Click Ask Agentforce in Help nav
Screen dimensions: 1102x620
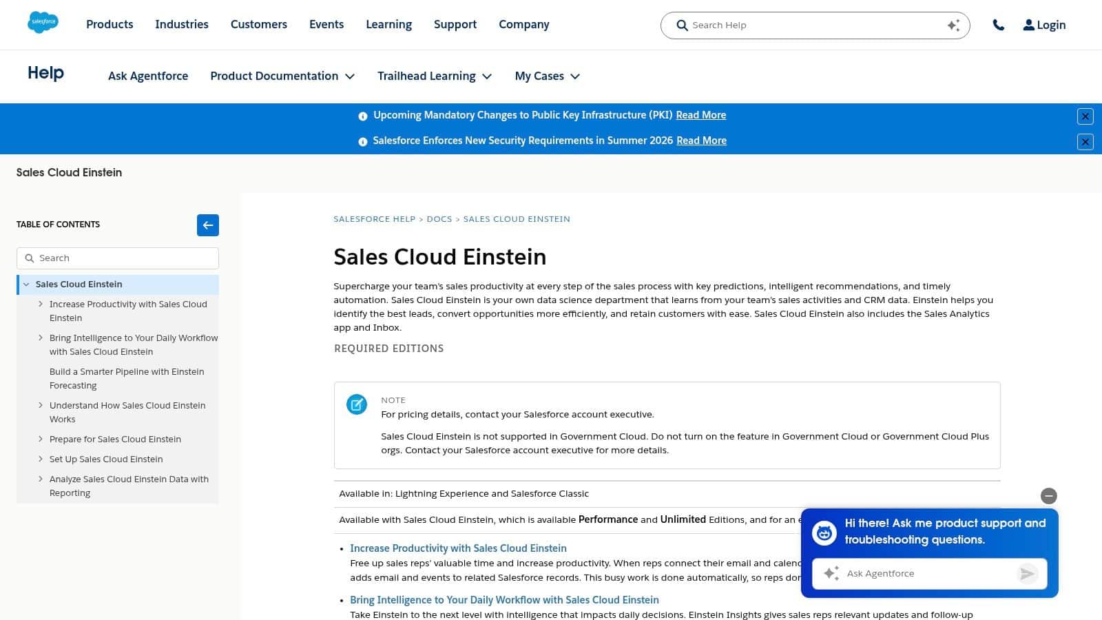point(148,76)
